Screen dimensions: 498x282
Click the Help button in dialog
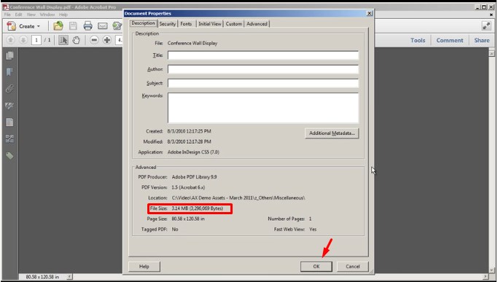tap(144, 267)
